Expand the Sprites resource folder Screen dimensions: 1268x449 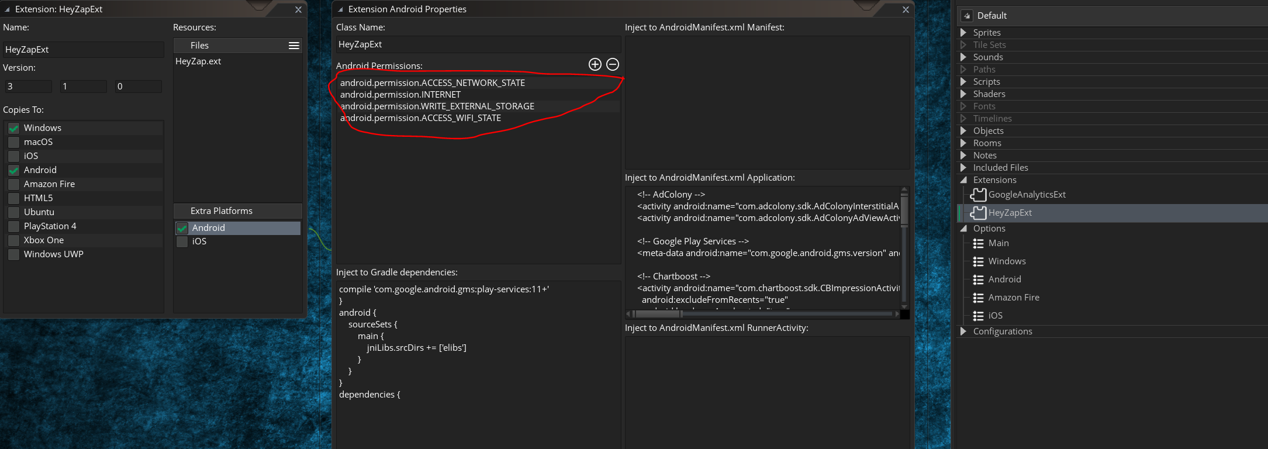(x=963, y=33)
